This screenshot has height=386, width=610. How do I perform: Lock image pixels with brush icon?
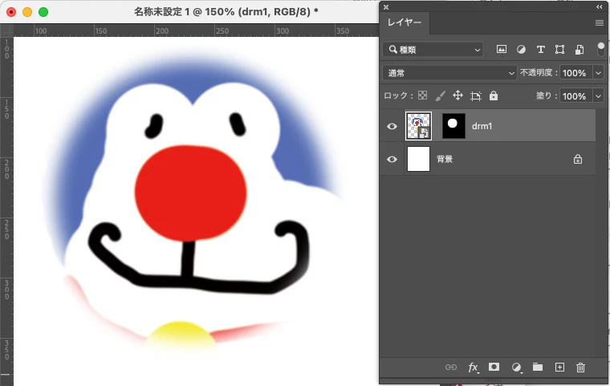[440, 95]
